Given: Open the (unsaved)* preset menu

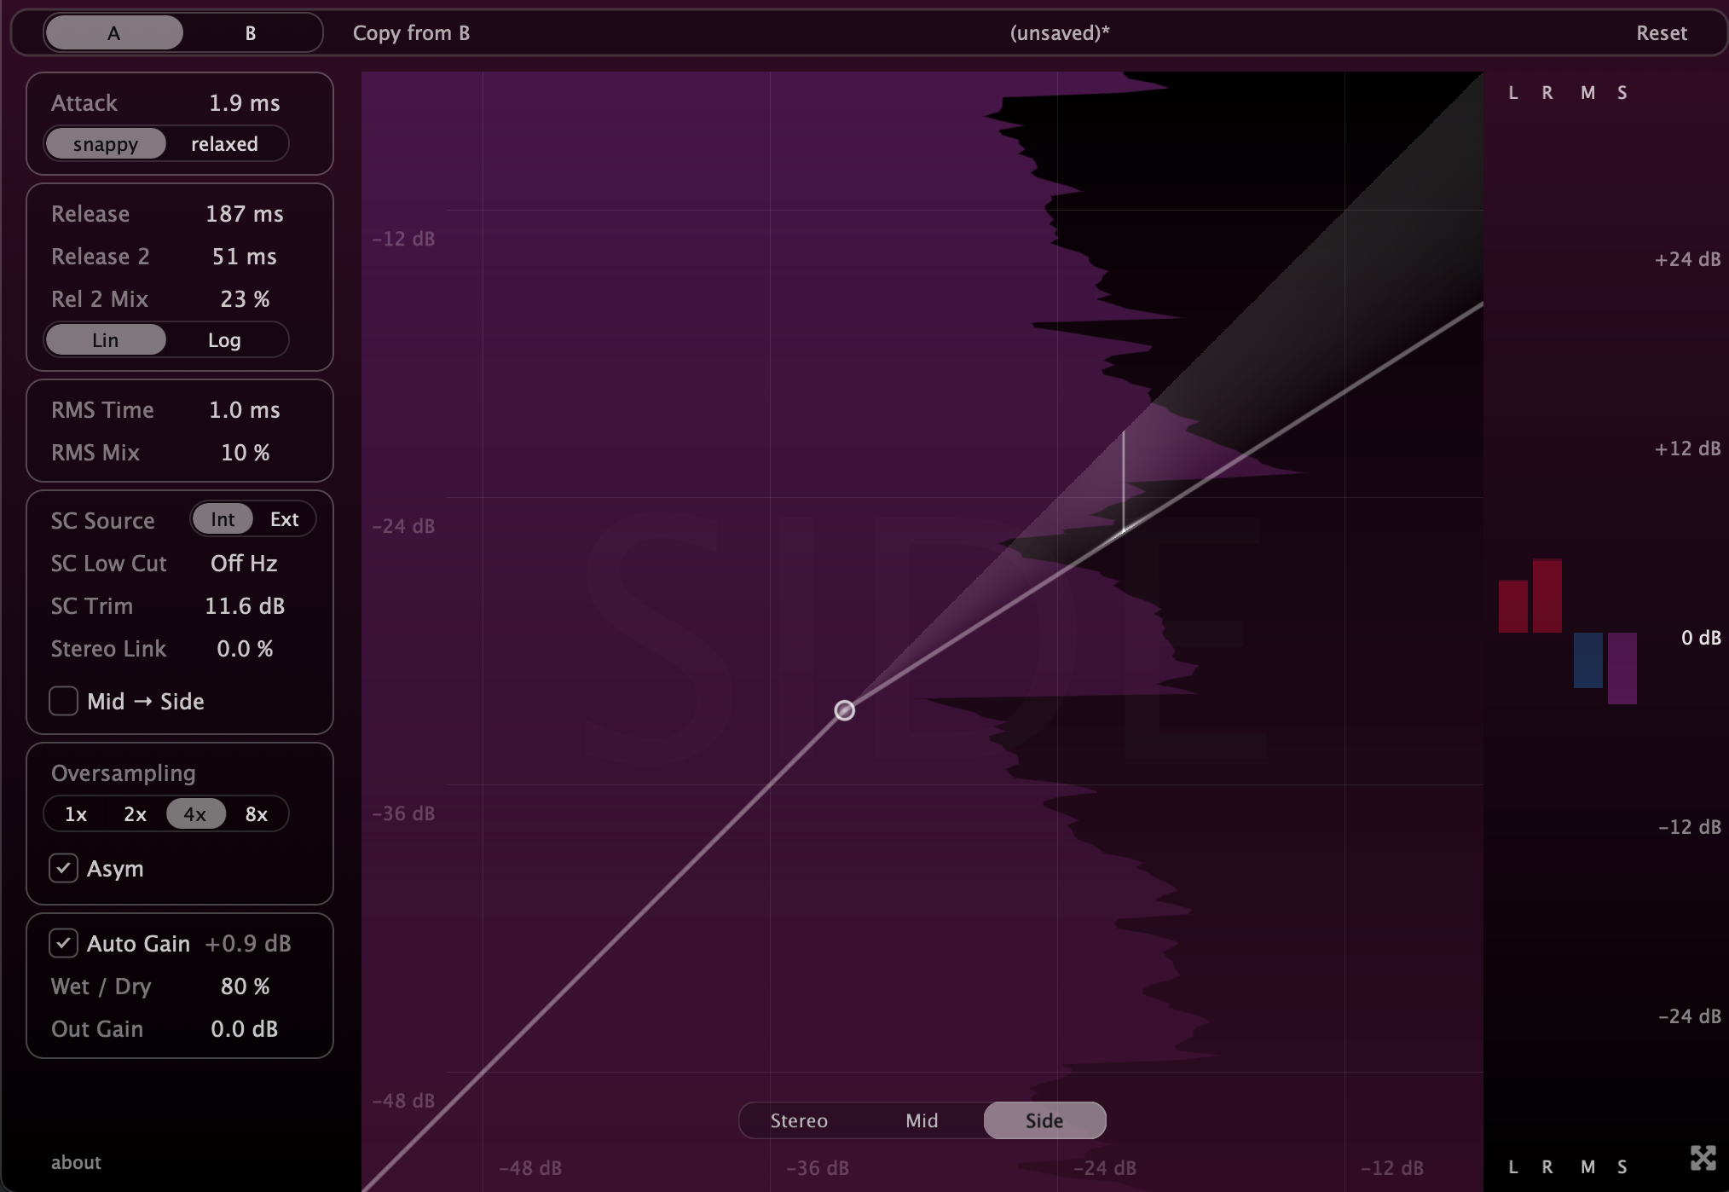Looking at the screenshot, I should 1060,33.
